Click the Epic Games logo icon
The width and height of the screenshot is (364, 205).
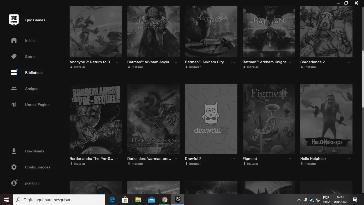point(14,20)
